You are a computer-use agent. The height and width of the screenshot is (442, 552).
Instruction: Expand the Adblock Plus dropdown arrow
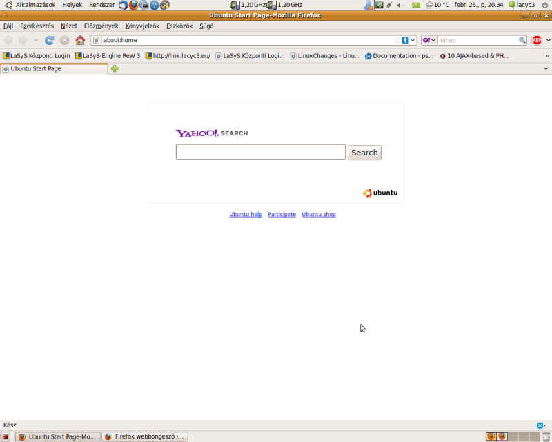(548, 40)
